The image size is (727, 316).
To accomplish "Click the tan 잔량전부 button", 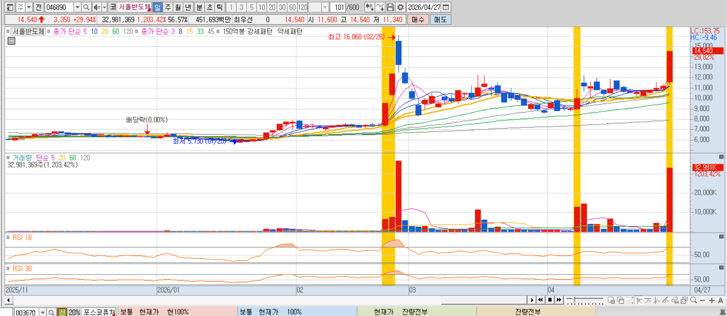I will 536,312.
